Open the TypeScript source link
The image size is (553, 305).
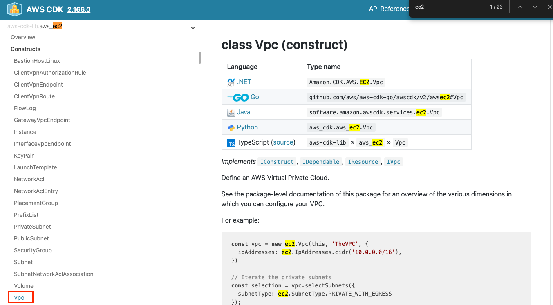pos(284,142)
